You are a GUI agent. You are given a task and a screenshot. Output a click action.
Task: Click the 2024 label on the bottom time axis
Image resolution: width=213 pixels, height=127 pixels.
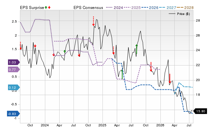click(45, 125)
